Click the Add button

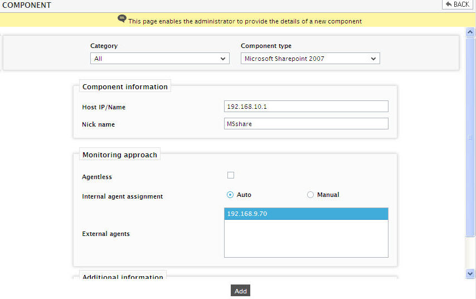[x=240, y=291]
